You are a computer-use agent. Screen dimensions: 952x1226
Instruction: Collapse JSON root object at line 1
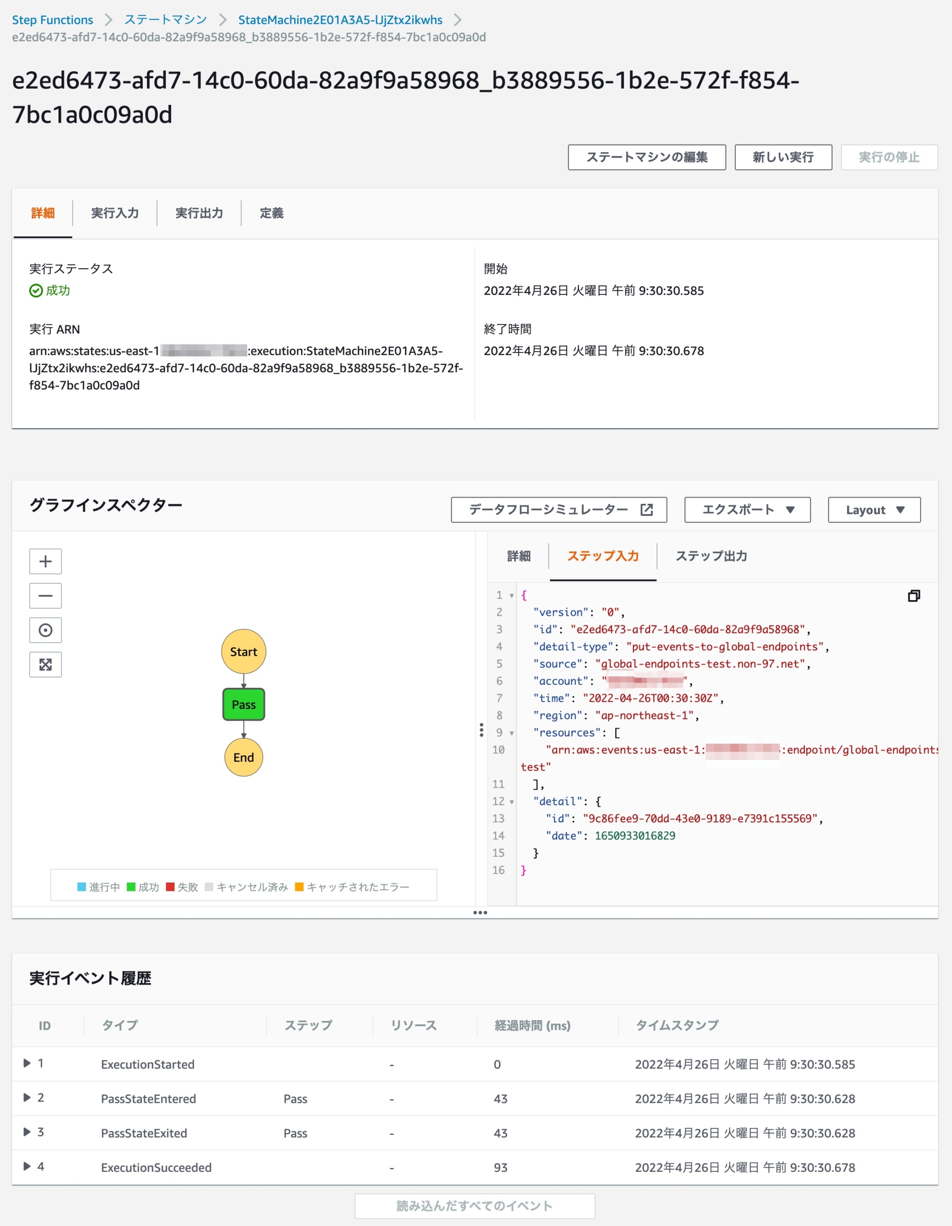512,596
